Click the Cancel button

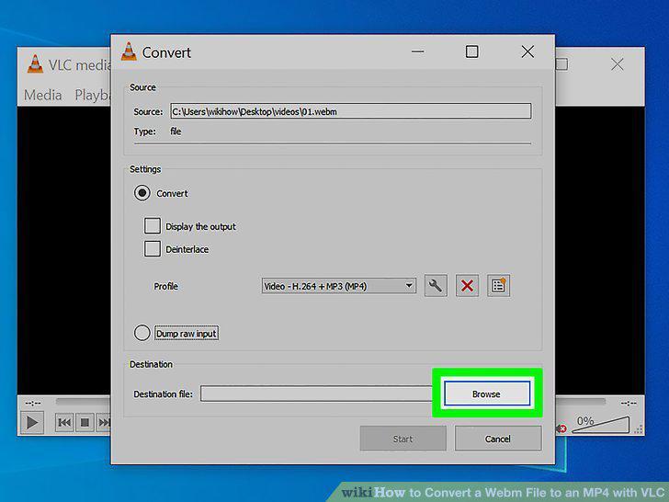click(x=498, y=439)
